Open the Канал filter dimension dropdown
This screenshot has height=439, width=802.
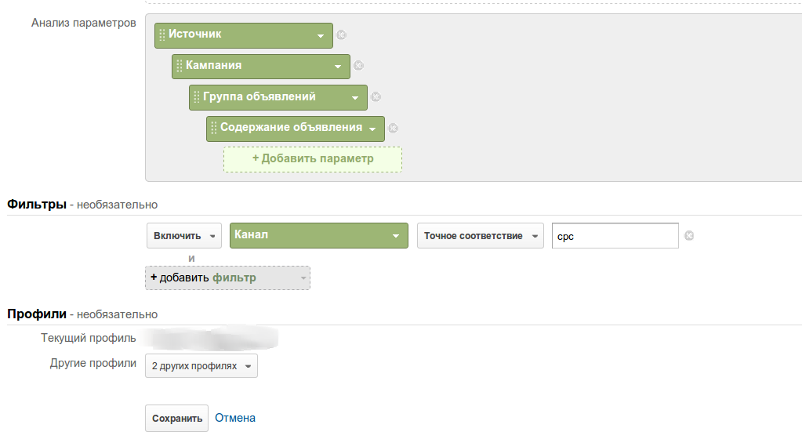[318, 236]
